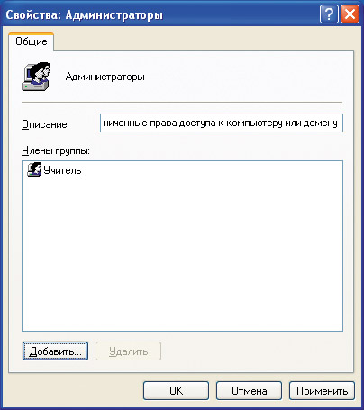Confirm changes with the OK button
The image size is (364, 410).
pyautogui.click(x=176, y=391)
